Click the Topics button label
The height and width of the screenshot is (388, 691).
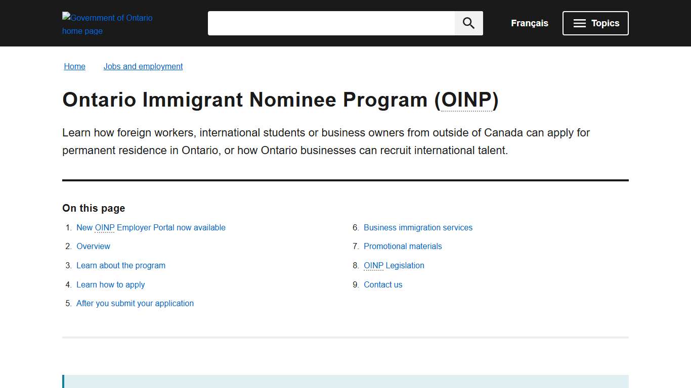click(605, 23)
